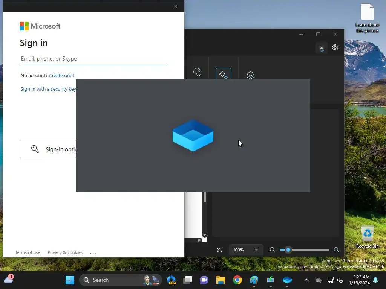This screenshot has height=289, width=386.
Task: Click Sign in with a security key
Action: (48, 89)
